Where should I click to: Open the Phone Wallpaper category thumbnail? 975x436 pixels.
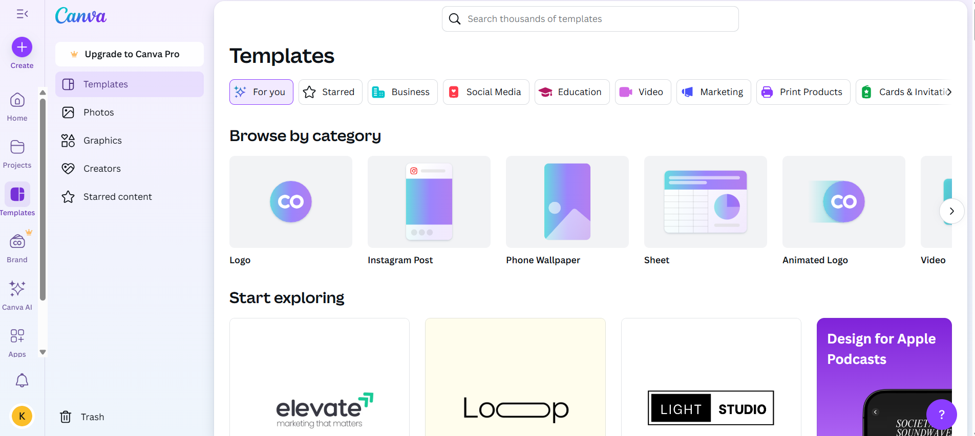(x=567, y=202)
